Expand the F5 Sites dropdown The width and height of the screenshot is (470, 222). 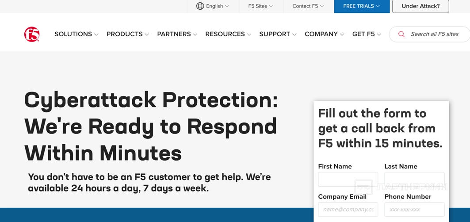click(260, 6)
